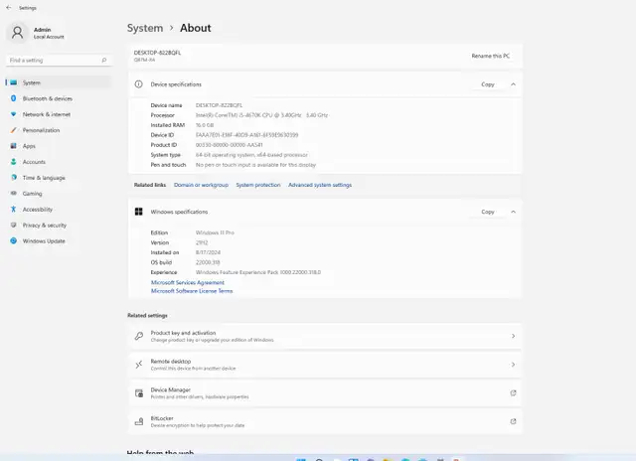The image size is (636, 461).
Task: Click the DESKTOP-822BQFL header name
Action: pyautogui.click(x=157, y=53)
